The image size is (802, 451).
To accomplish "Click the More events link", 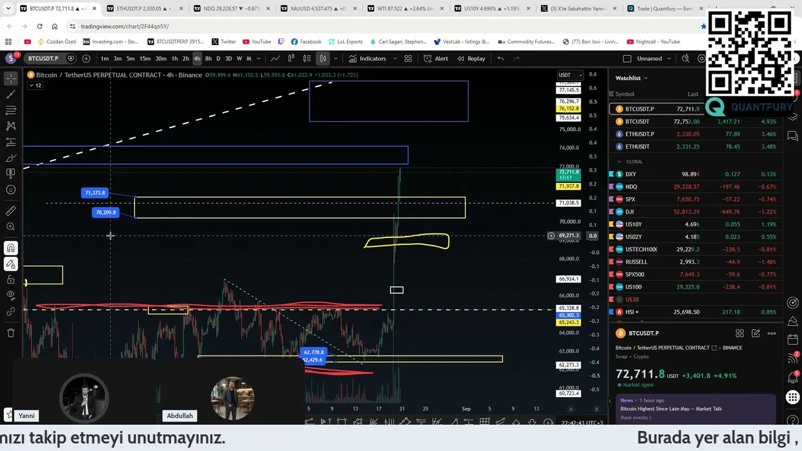I will pos(636,417).
